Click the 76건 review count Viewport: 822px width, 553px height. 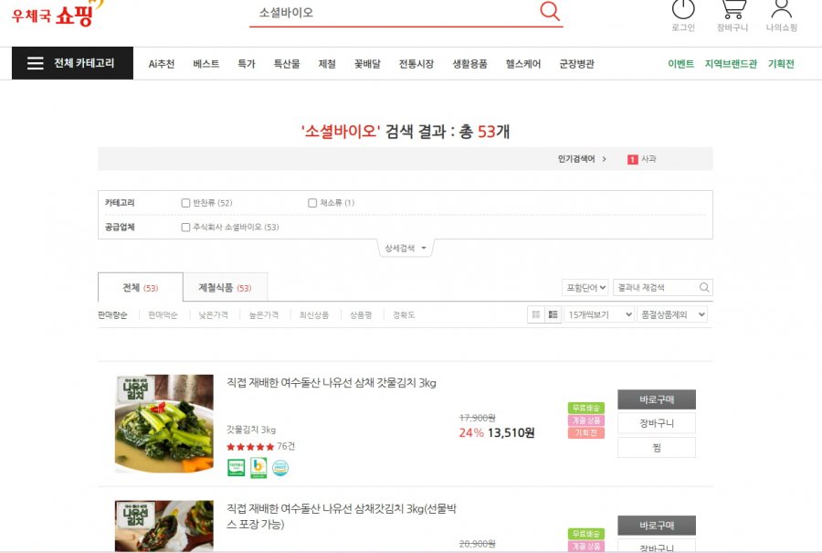pos(286,446)
